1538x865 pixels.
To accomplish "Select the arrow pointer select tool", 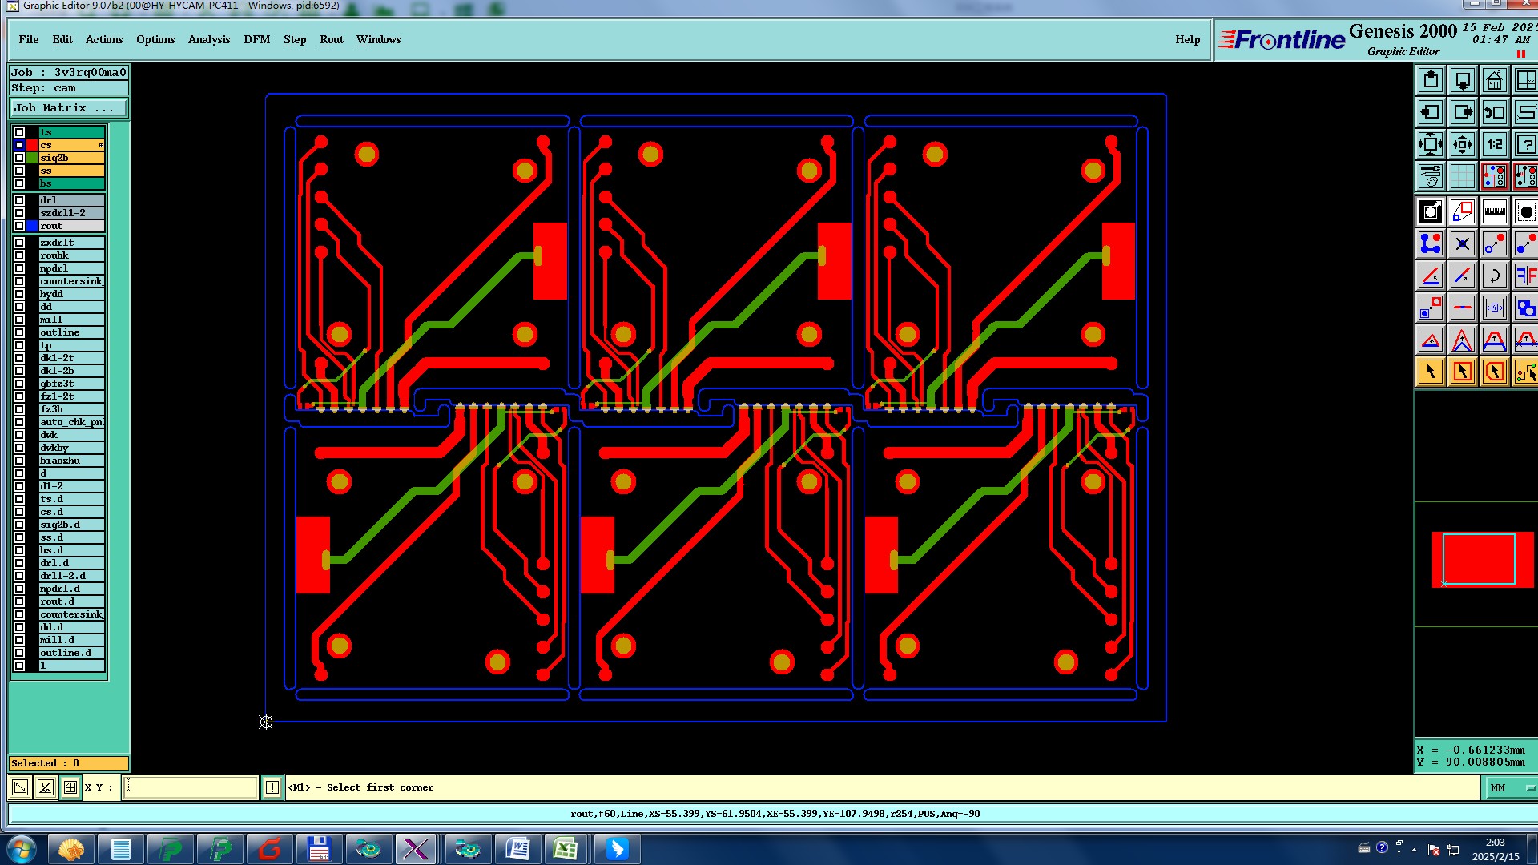I will 1431,372.
